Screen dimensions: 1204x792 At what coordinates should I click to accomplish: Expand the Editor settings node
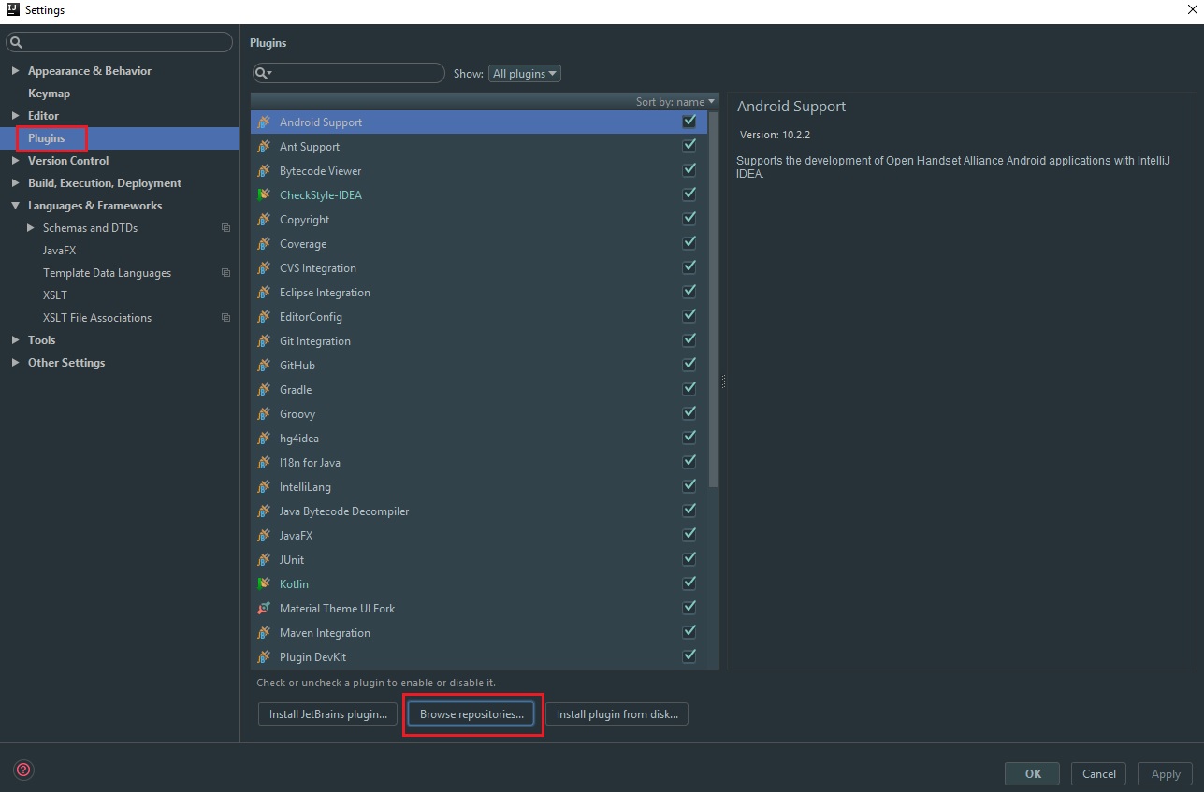[x=15, y=116]
